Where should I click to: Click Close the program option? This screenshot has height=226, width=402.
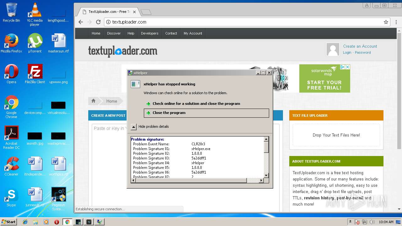pos(206,113)
